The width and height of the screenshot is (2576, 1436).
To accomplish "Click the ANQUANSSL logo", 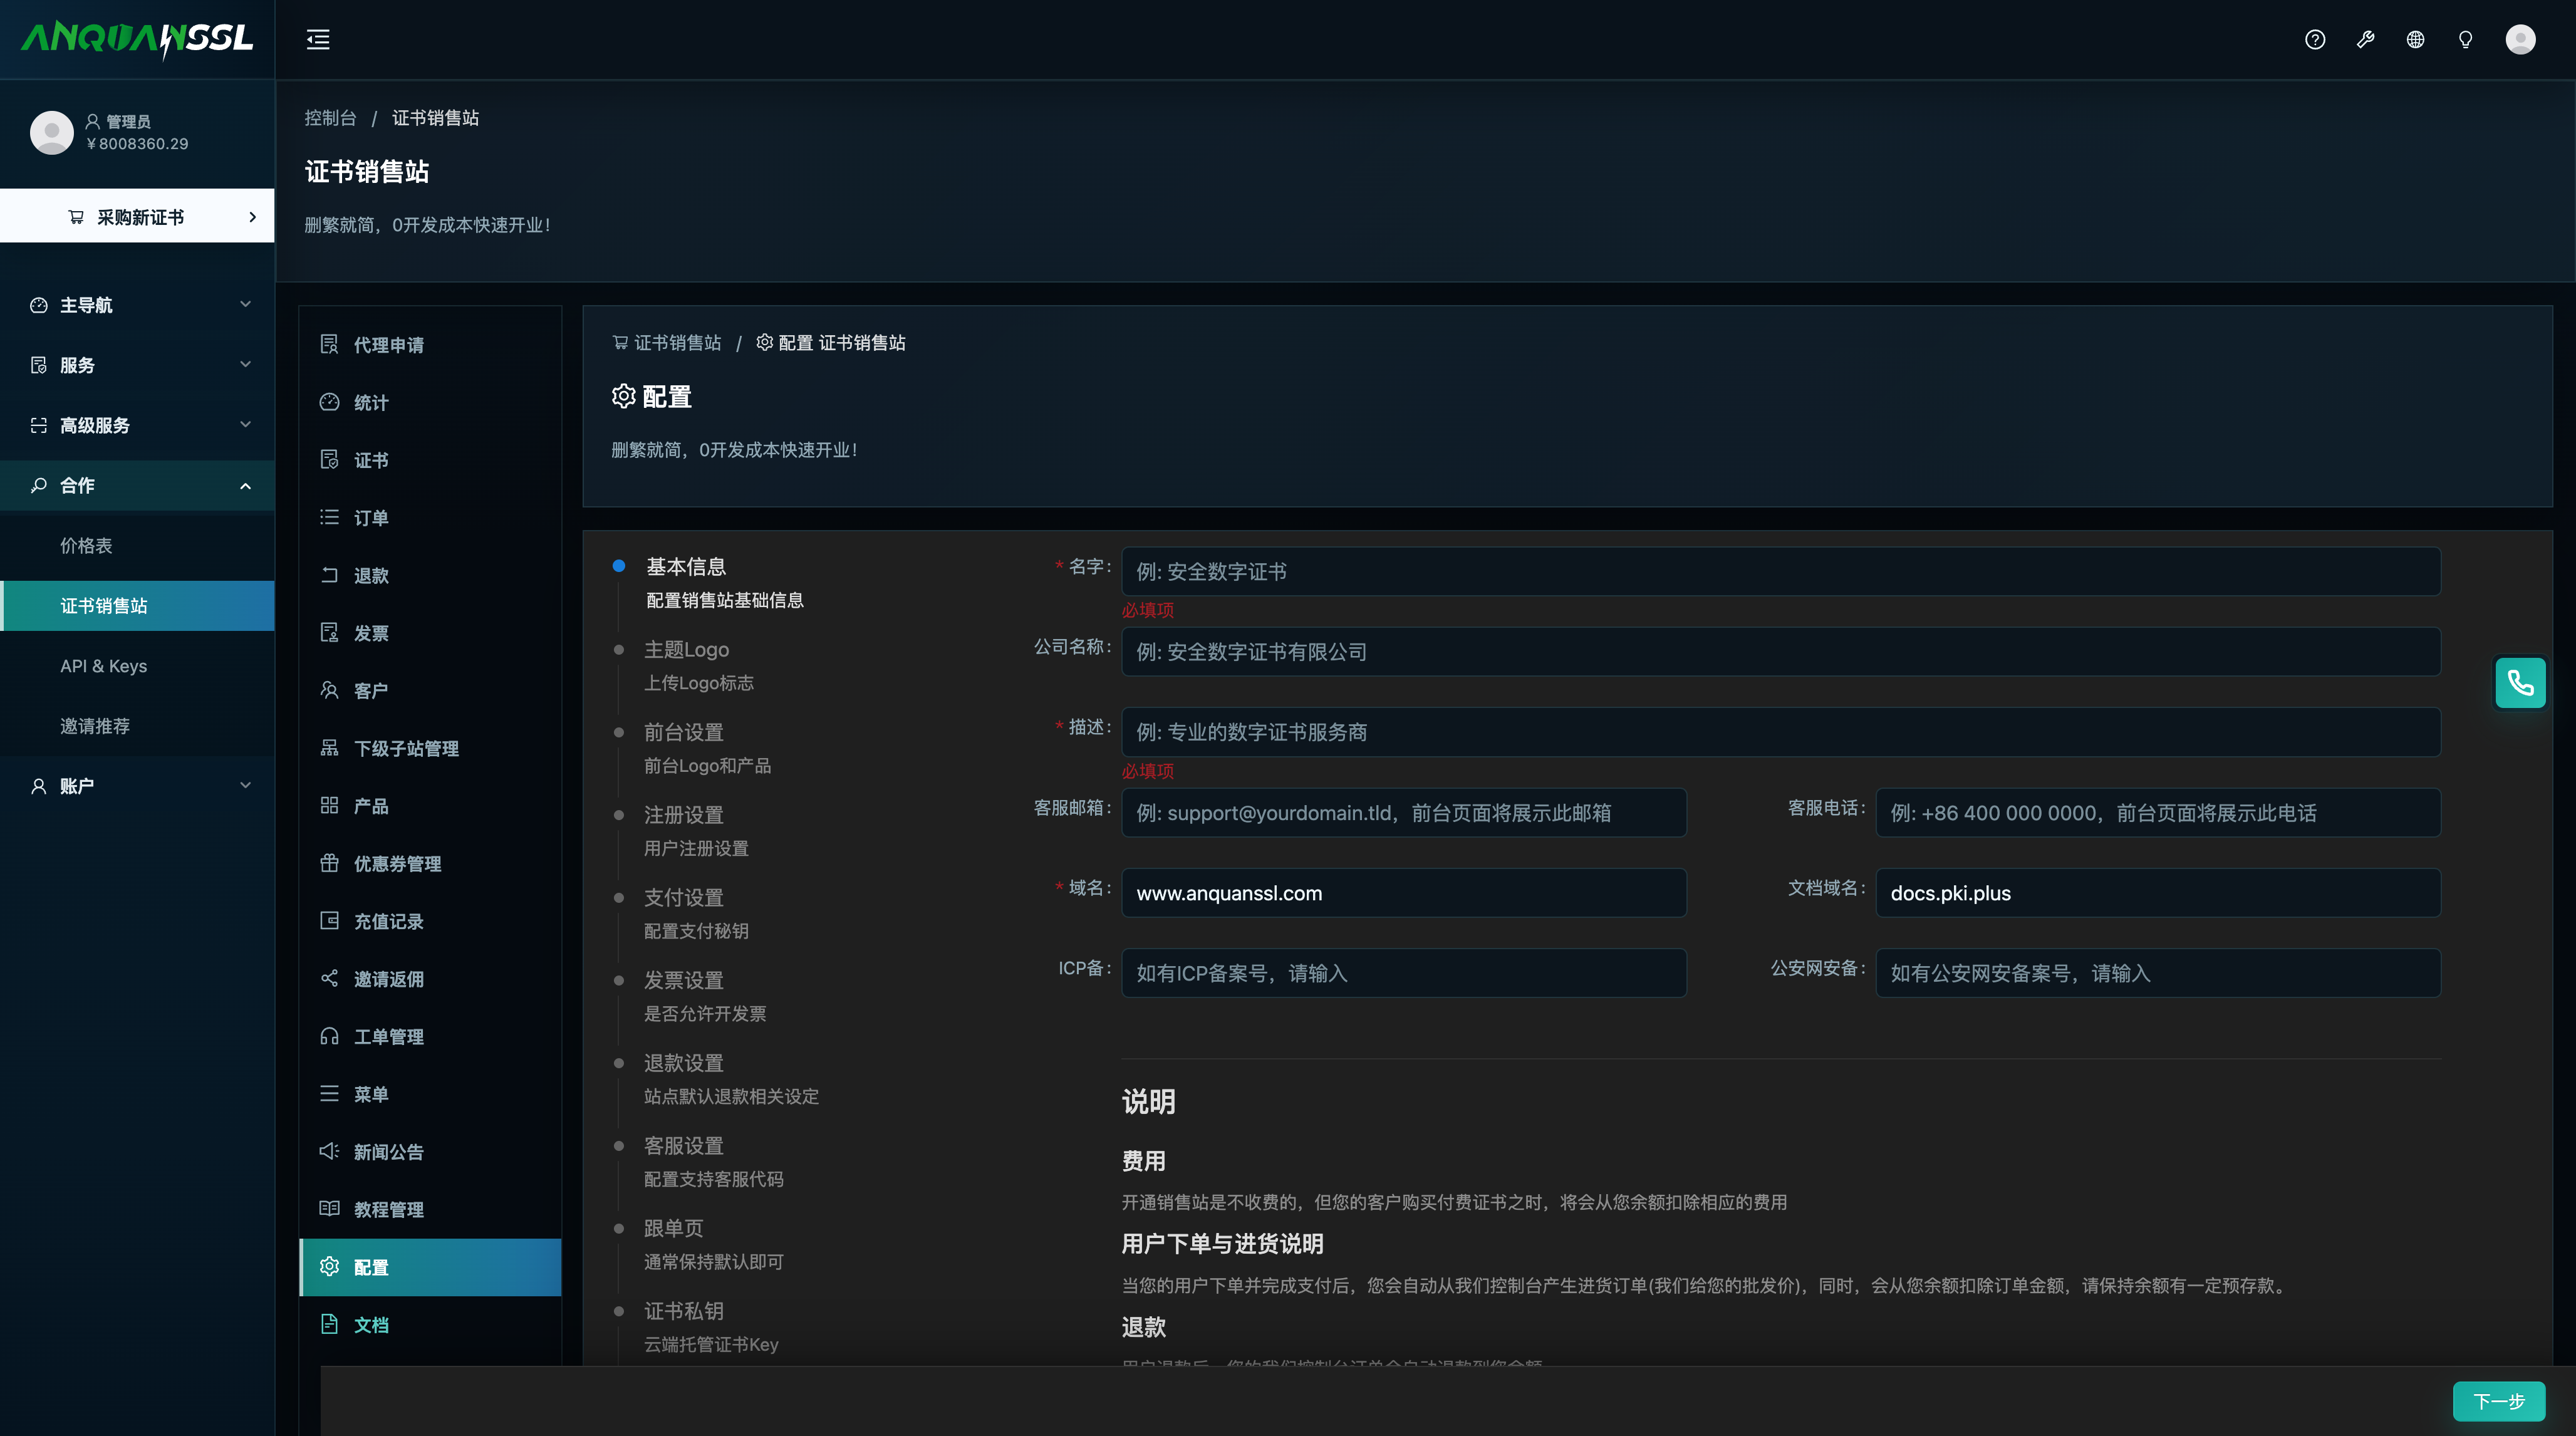I will [137, 40].
